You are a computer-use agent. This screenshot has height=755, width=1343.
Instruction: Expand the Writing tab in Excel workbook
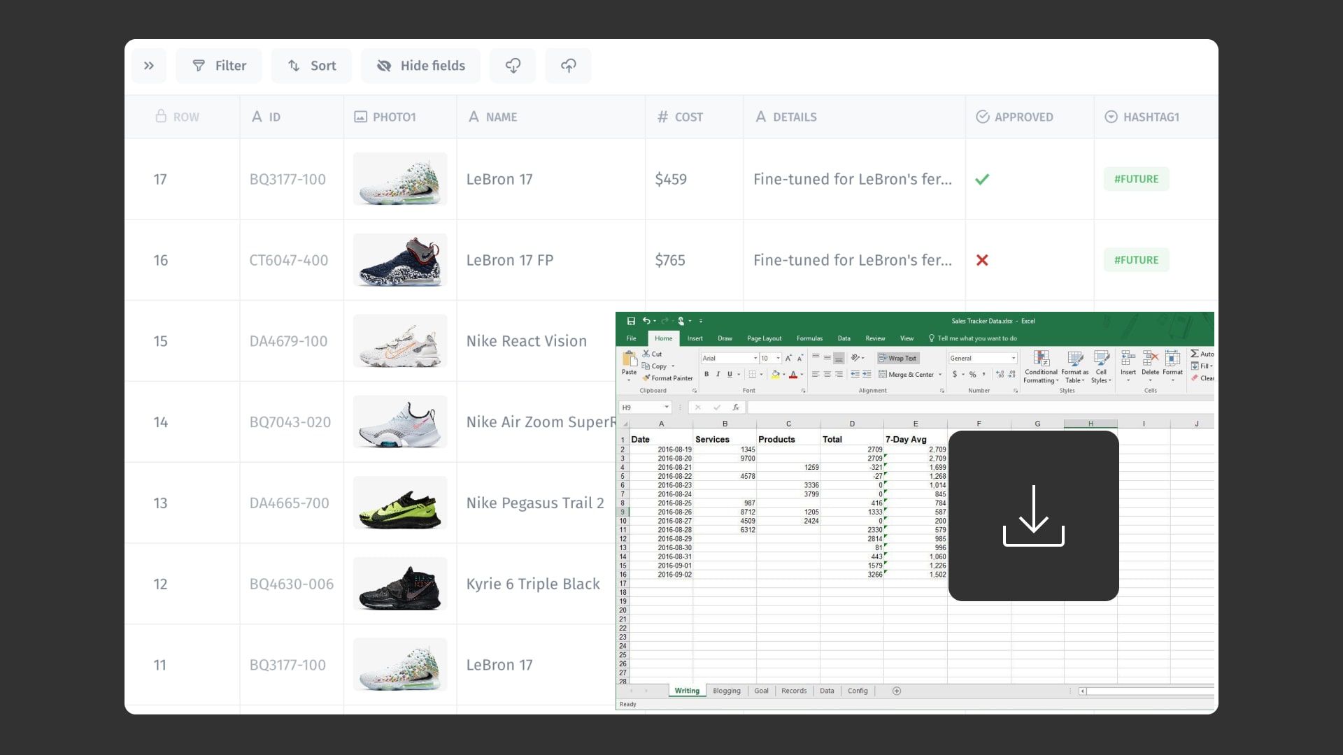686,691
